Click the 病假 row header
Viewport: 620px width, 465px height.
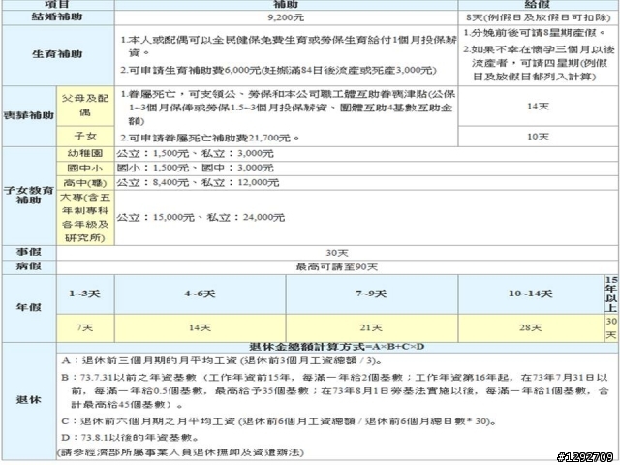pyautogui.click(x=29, y=266)
